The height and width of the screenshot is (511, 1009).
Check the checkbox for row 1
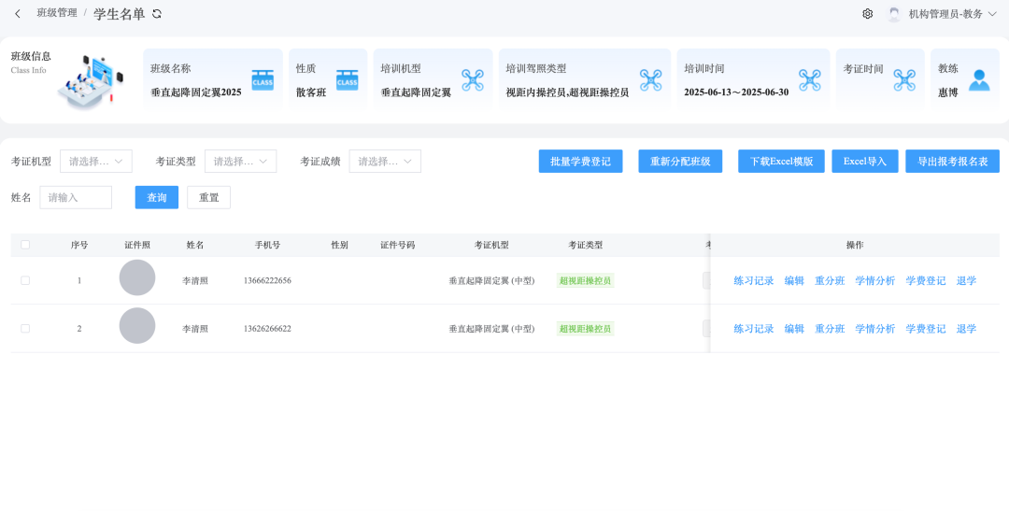(25, 280)
